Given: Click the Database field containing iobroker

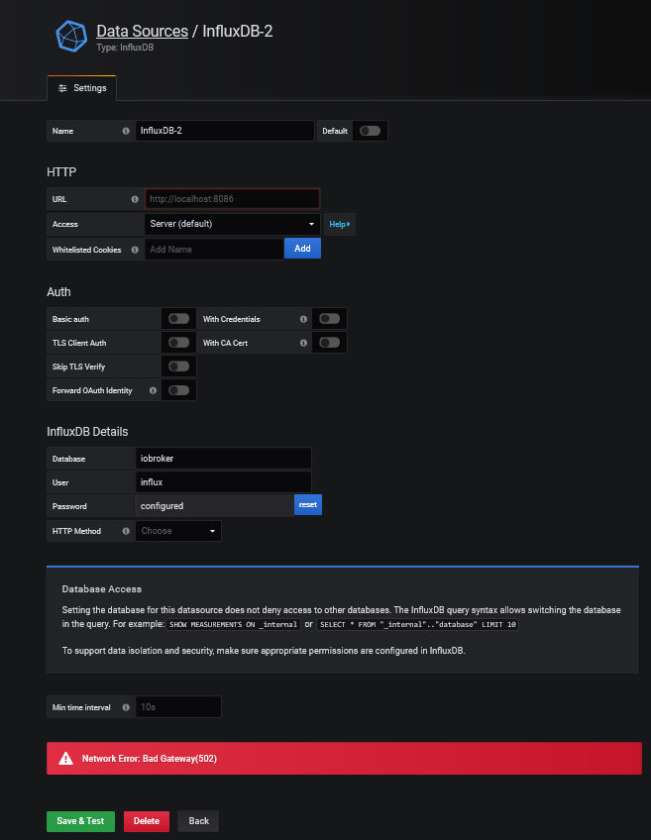Looking at the screenshot, I should coord(223,459).
